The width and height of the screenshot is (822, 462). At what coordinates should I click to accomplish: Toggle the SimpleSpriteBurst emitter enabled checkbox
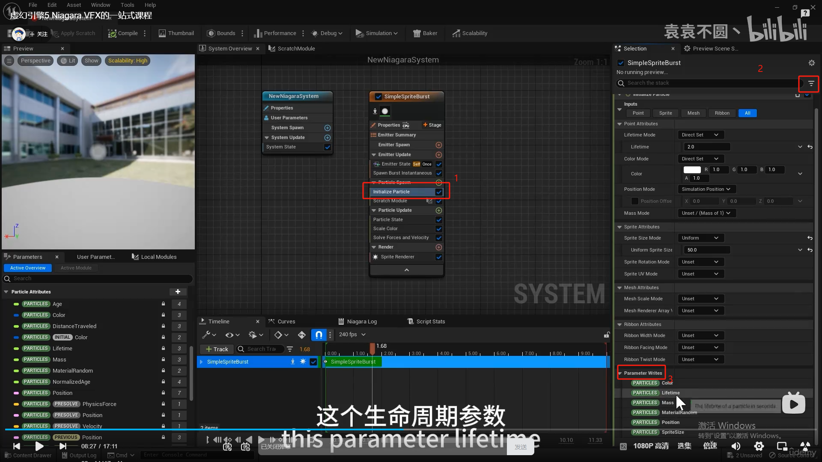[x=378, y=97]
